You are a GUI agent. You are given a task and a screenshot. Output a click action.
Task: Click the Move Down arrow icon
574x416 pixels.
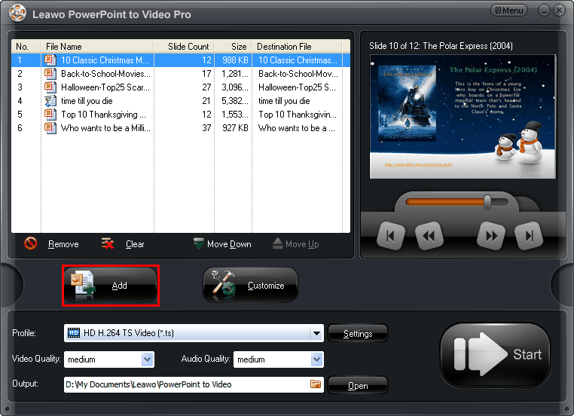coord(198,243)
